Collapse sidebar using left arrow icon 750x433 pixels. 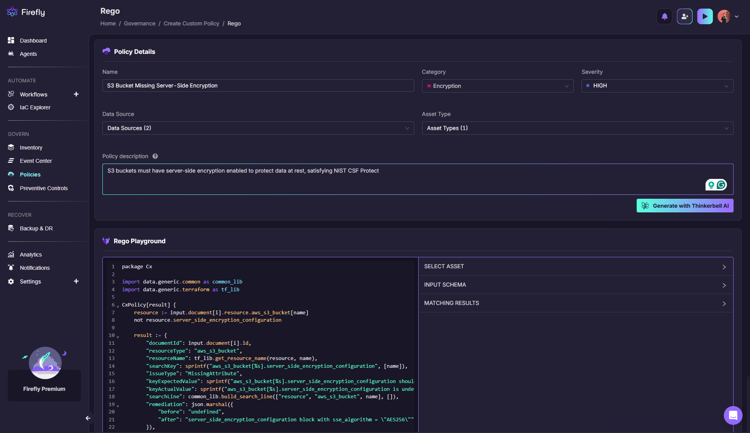point(88,418)
